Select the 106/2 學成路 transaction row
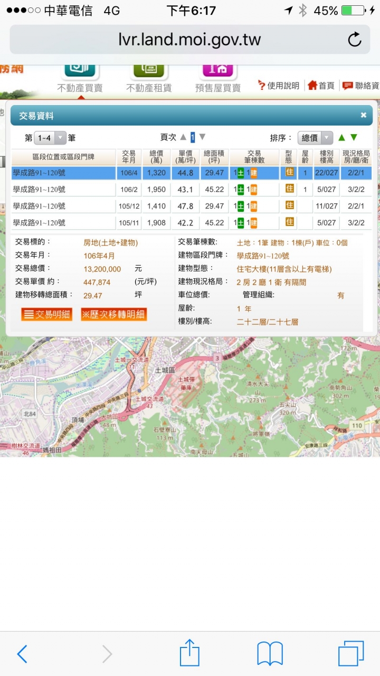Screen dimensions: 380x676 click(63, 189)
